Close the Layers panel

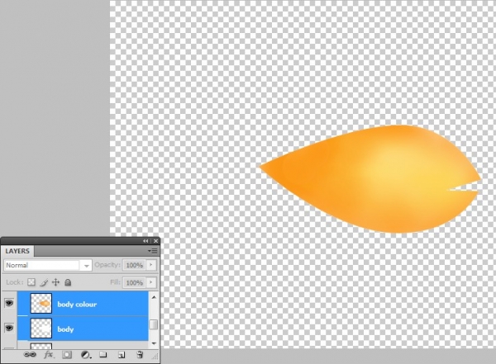point(155,241)
